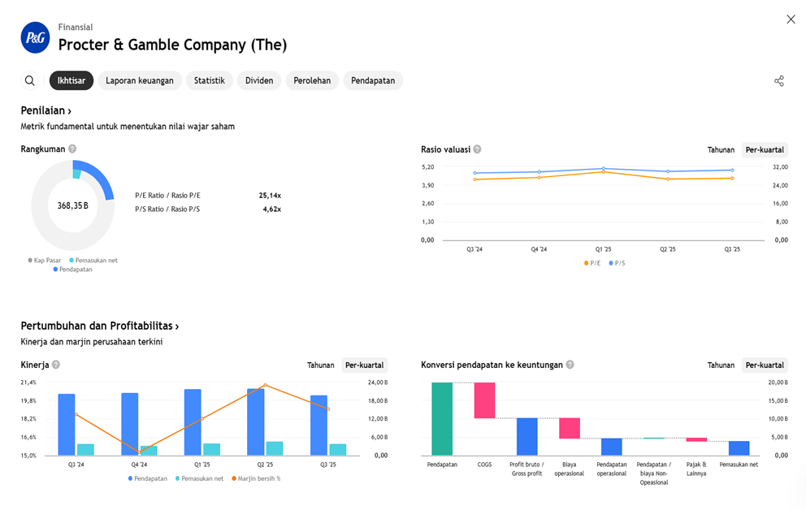
Task: Toggle Kap Pasar legend under donut chart
Action: point(45,261)
